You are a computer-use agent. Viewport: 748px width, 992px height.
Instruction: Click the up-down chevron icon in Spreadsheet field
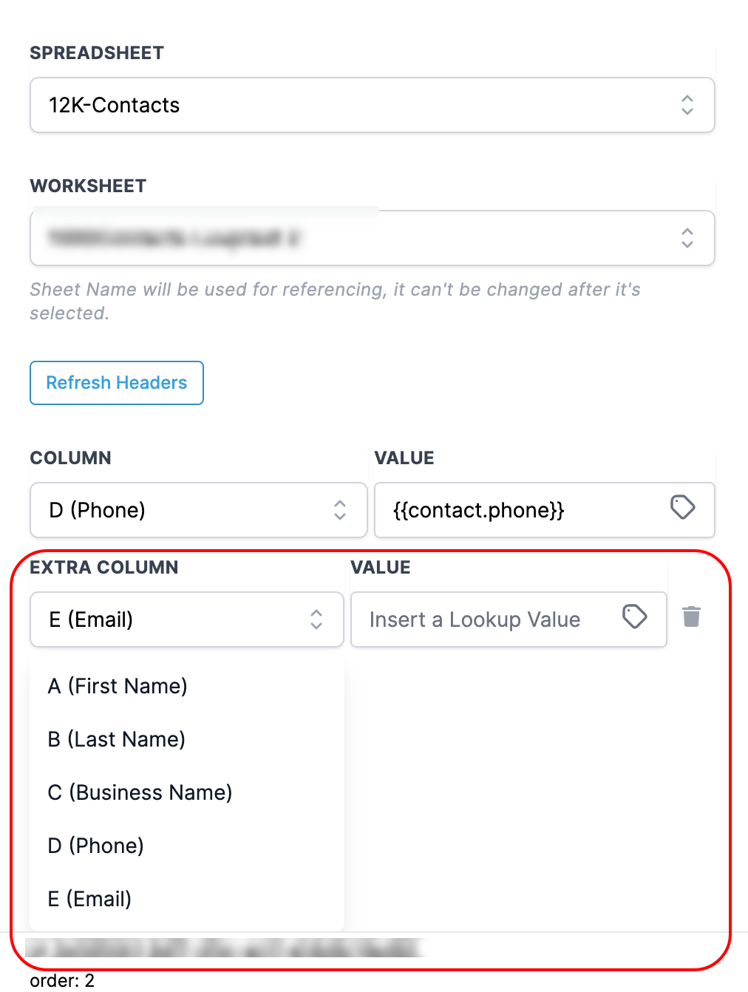point(687,105)
